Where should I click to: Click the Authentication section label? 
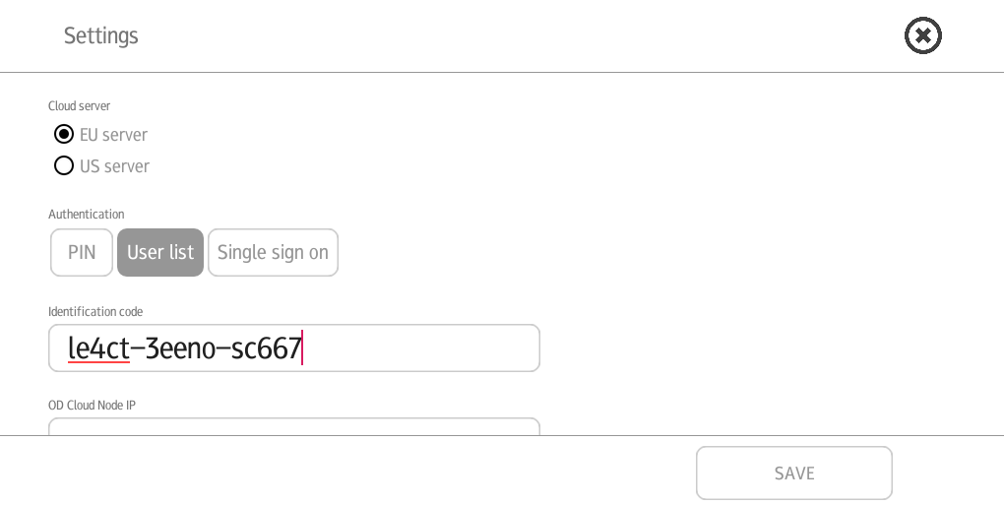(87, 214)
